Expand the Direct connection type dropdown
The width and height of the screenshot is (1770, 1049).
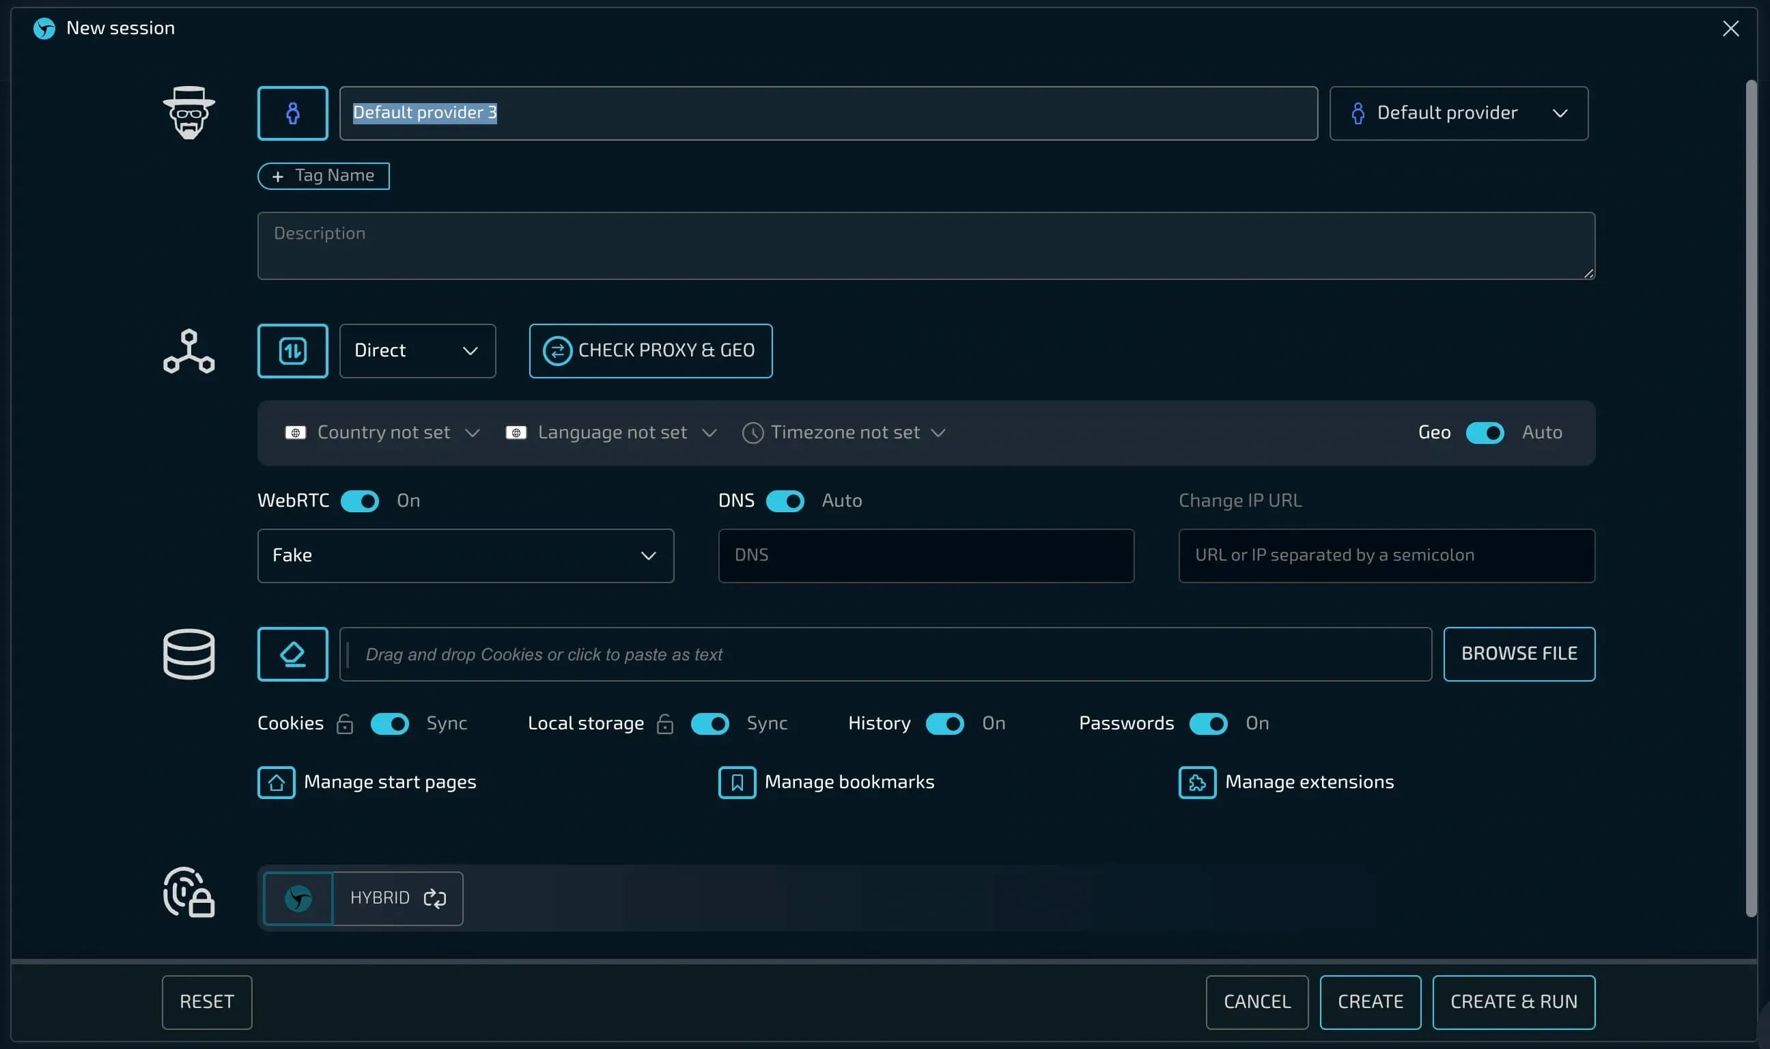tap(417, 350)
